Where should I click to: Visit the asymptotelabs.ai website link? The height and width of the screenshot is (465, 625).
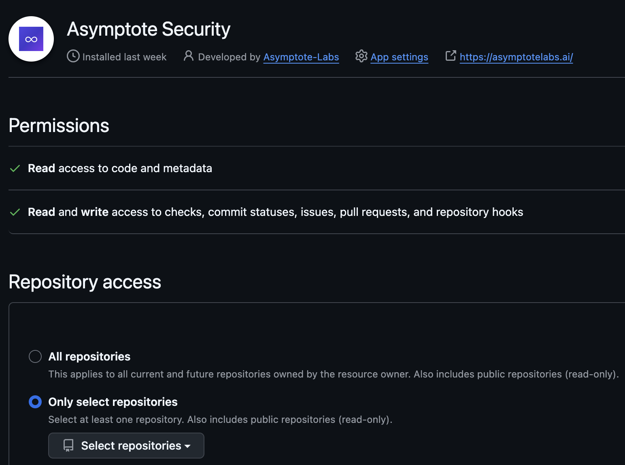tap(516, 57)
